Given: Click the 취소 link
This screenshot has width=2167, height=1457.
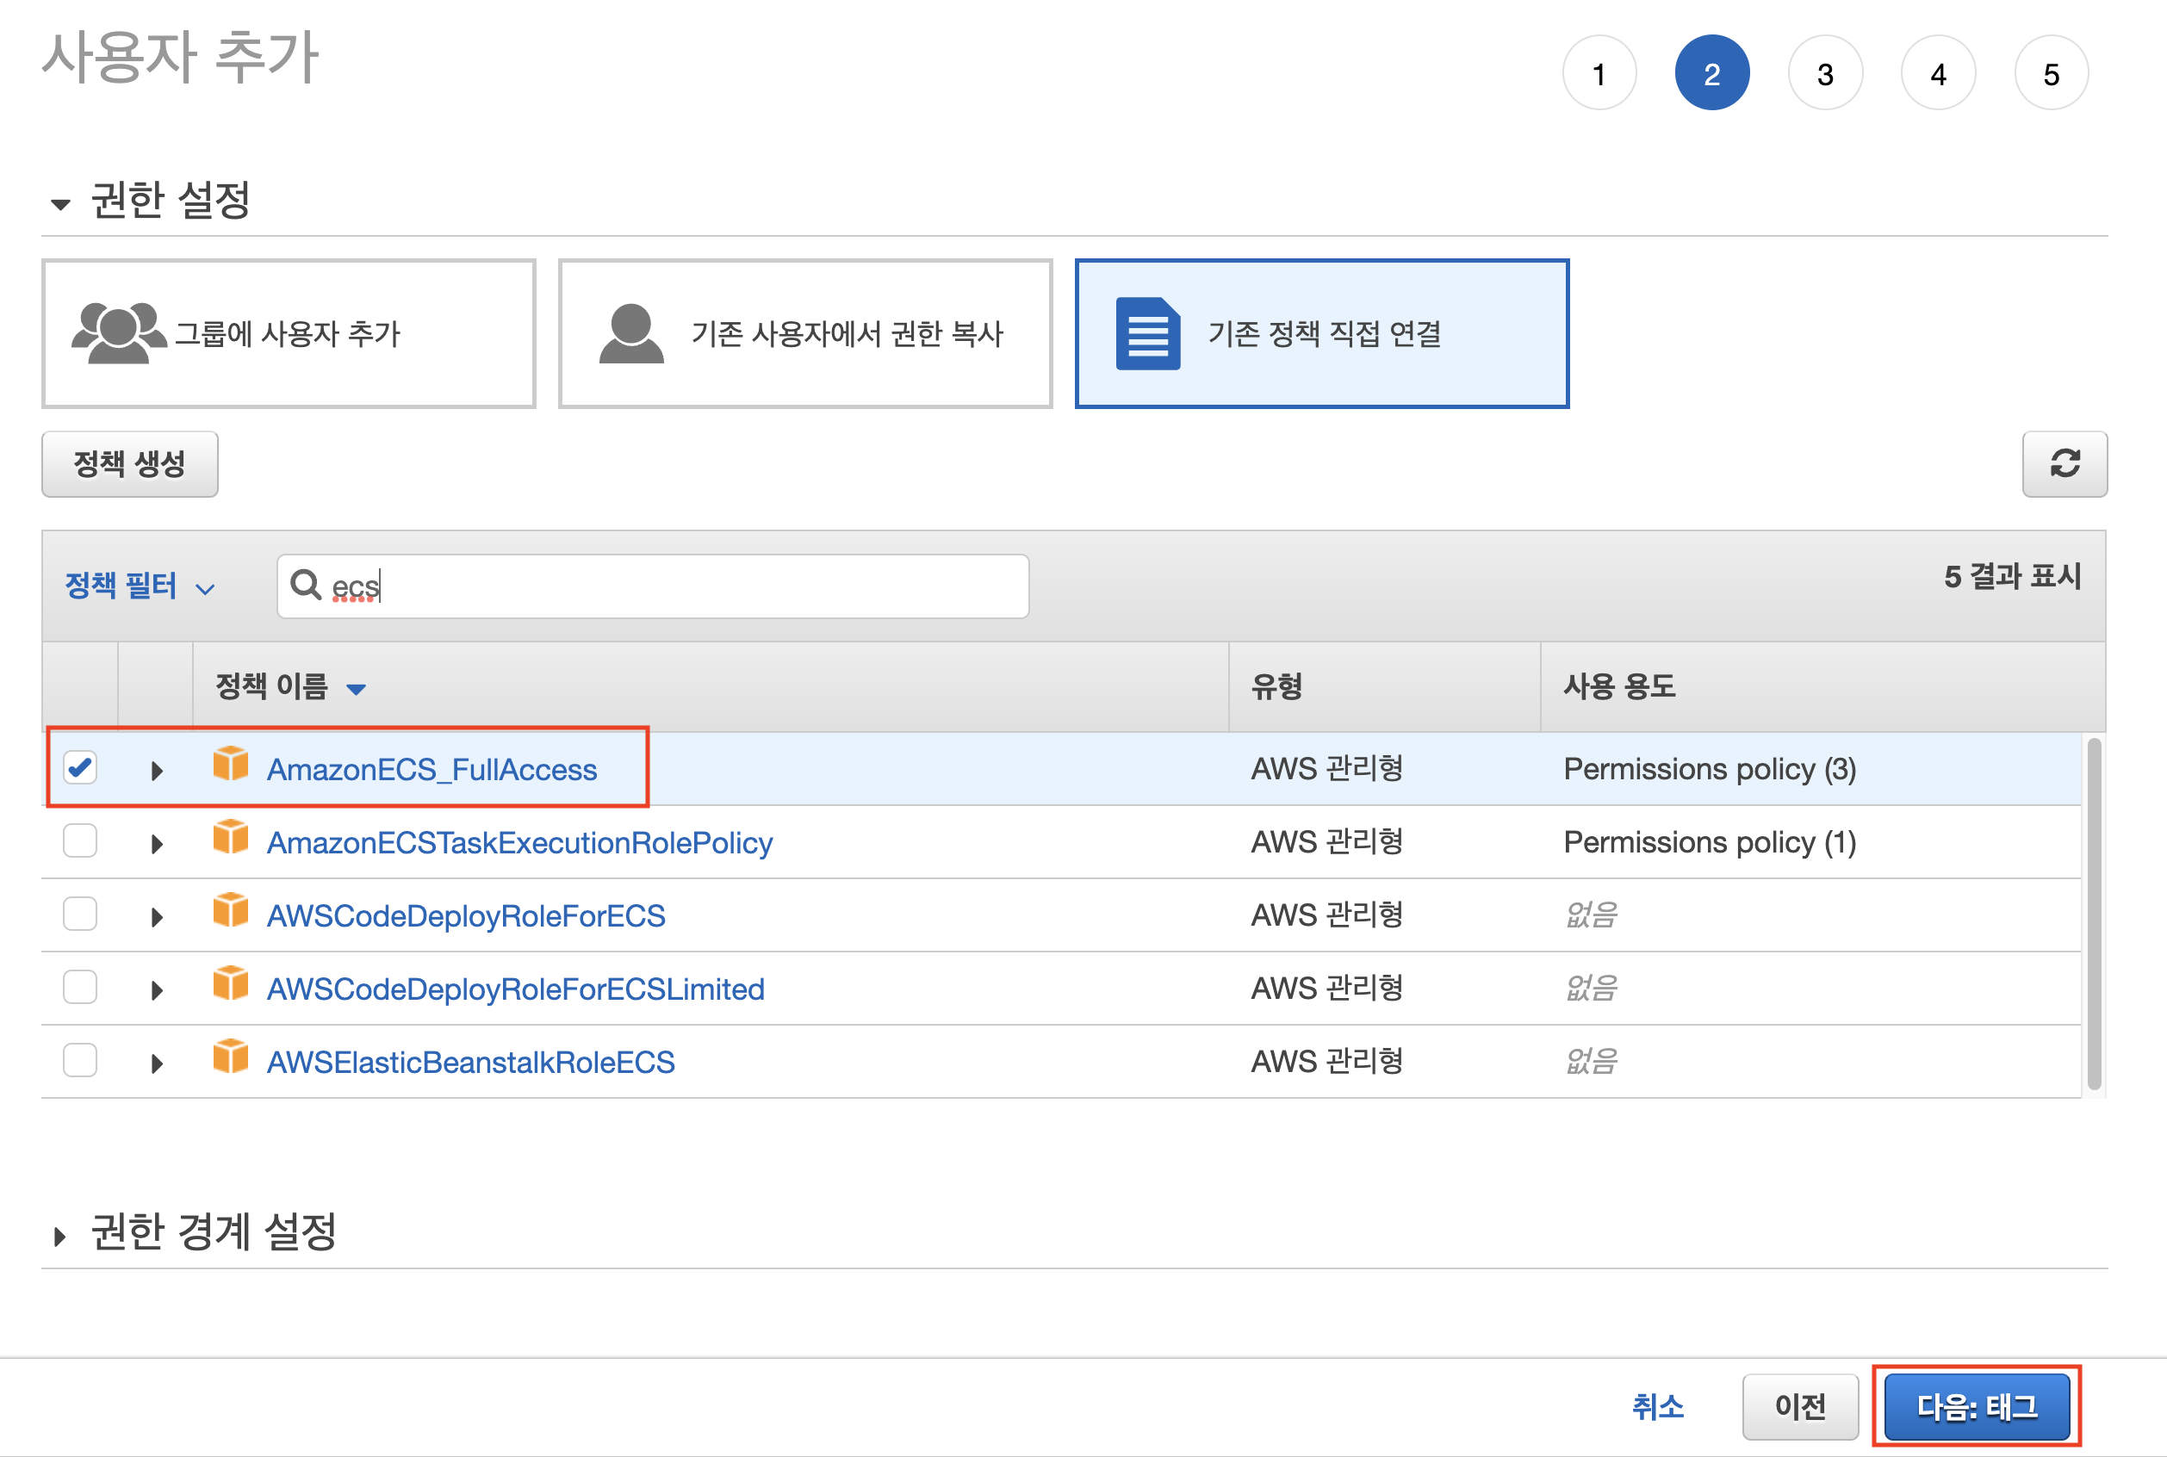Looking at the screenshot, I should pos(1659,1406).
